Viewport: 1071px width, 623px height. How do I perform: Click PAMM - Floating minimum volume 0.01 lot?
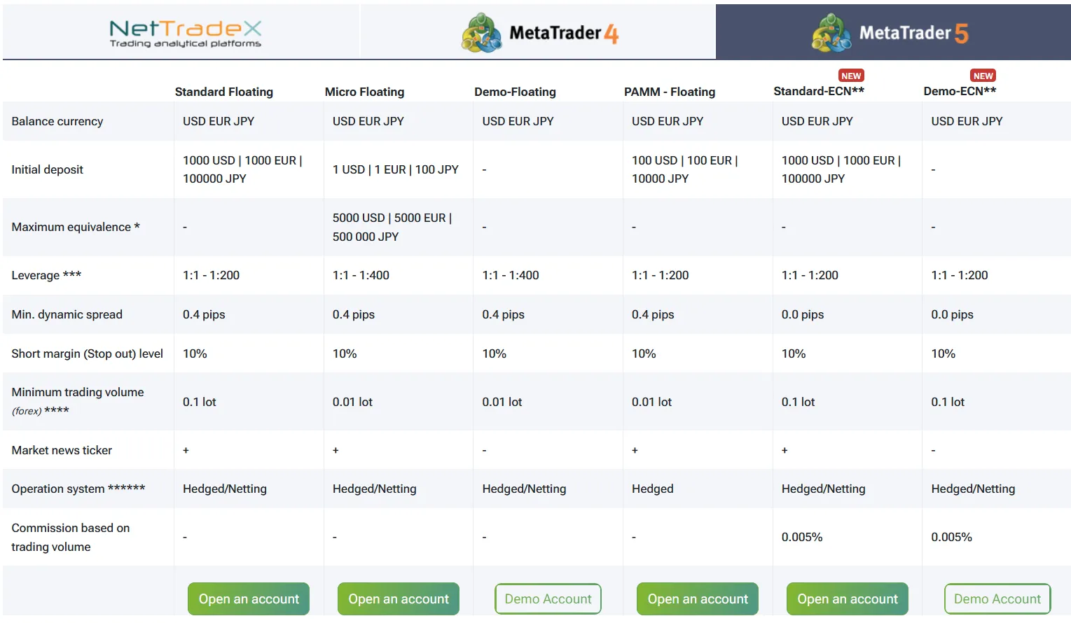[651, 402]
